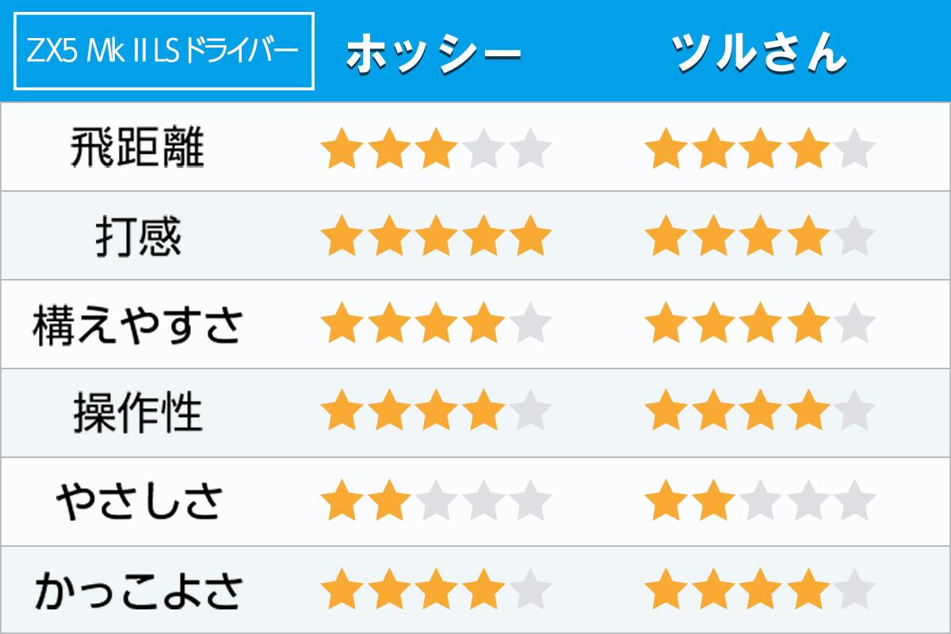Select the ホッシー column header
This screenshot has width=951, height=634.
[434, 54]
